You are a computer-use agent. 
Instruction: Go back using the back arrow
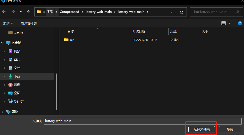[x=4, y=12]
